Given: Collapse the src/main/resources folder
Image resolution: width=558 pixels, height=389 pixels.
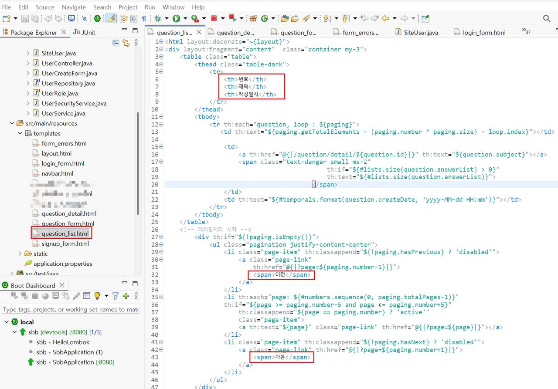Looking at the screenshot, I should click(x=12, y=123).
